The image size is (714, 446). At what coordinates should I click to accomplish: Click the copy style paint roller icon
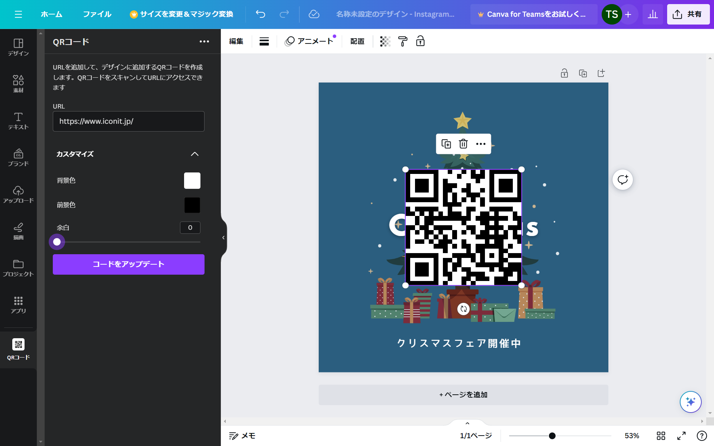(403, 41)
